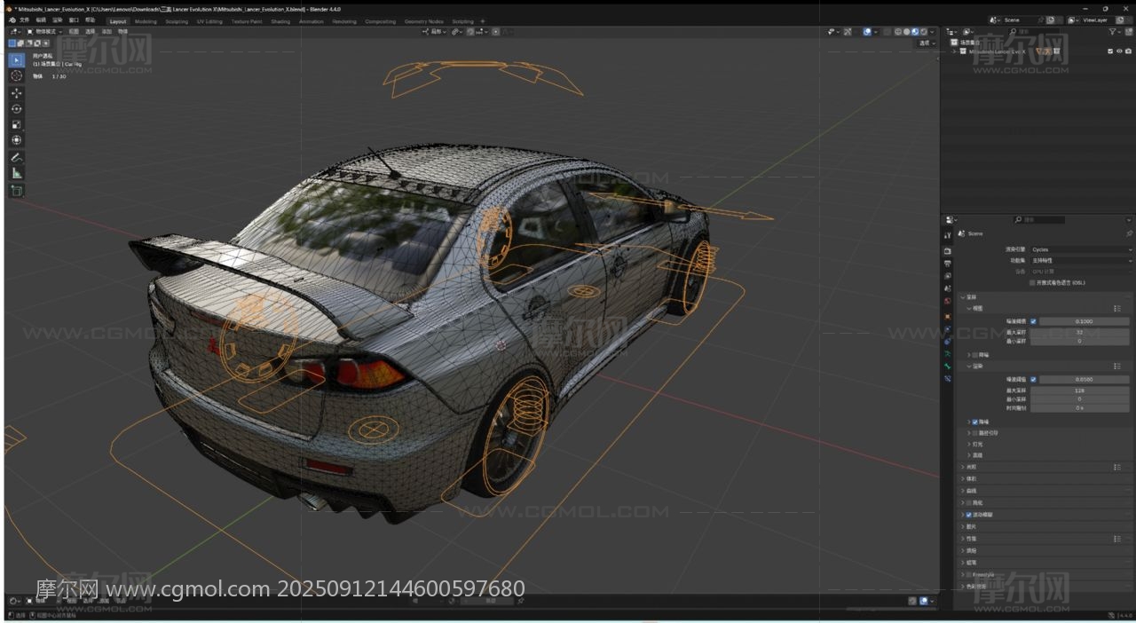1136x623 pixels.
Task: Expand the 性能 panel
Action: 963,539
